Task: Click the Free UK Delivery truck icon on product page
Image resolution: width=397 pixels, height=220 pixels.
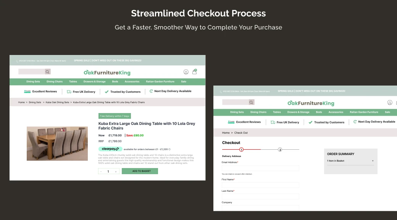Action: pos(69,92)
